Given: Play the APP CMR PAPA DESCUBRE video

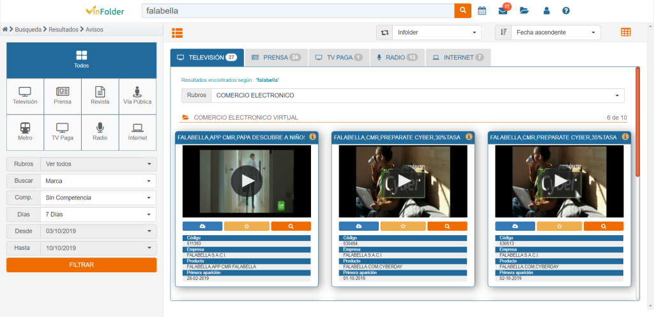Looking at the screenshot, I should coord(247,181).
